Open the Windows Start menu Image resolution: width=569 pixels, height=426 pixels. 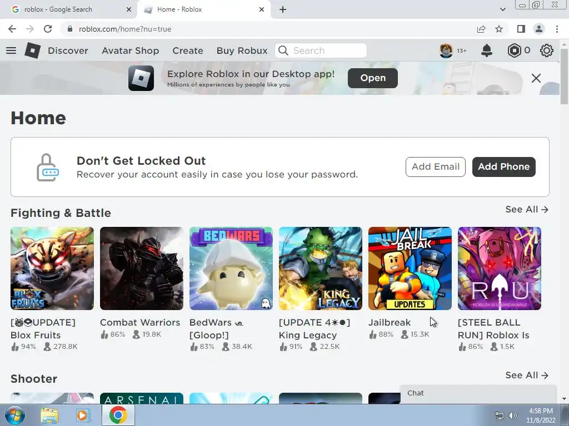[15, 415]
